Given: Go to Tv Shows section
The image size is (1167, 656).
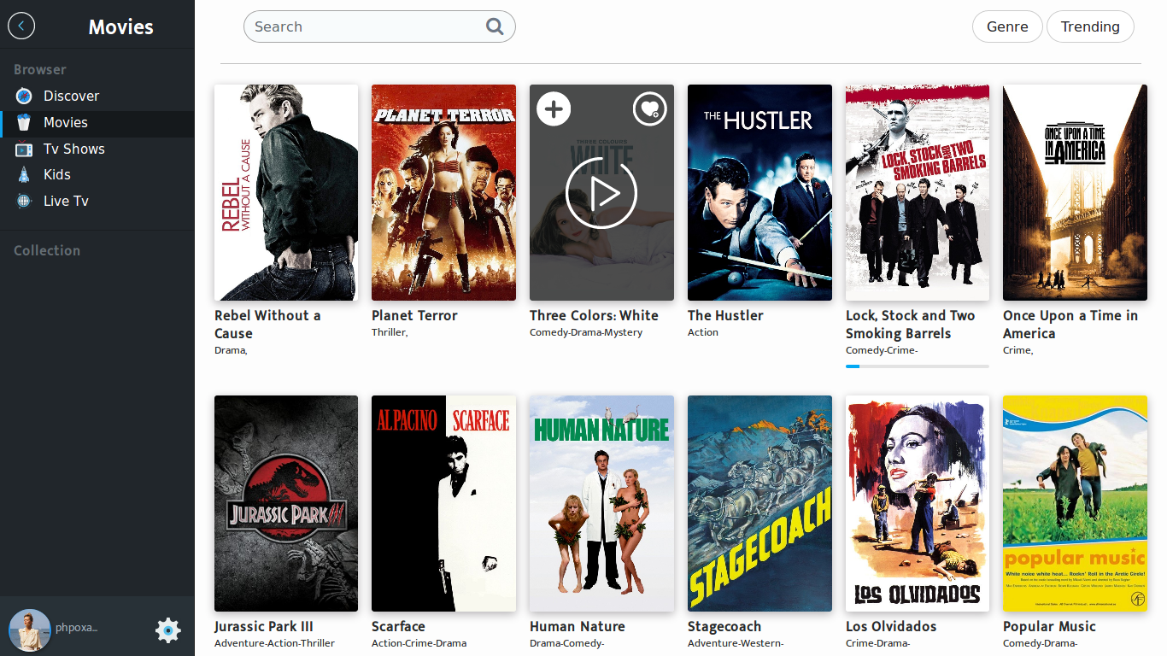Looking at the screenshot, I should [x=97, y=149].
